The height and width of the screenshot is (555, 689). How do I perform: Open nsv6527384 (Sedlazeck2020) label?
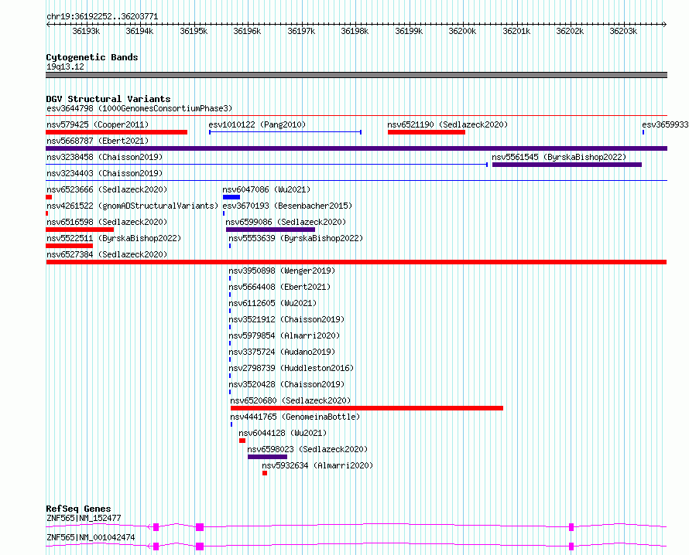tap(107, 254)
